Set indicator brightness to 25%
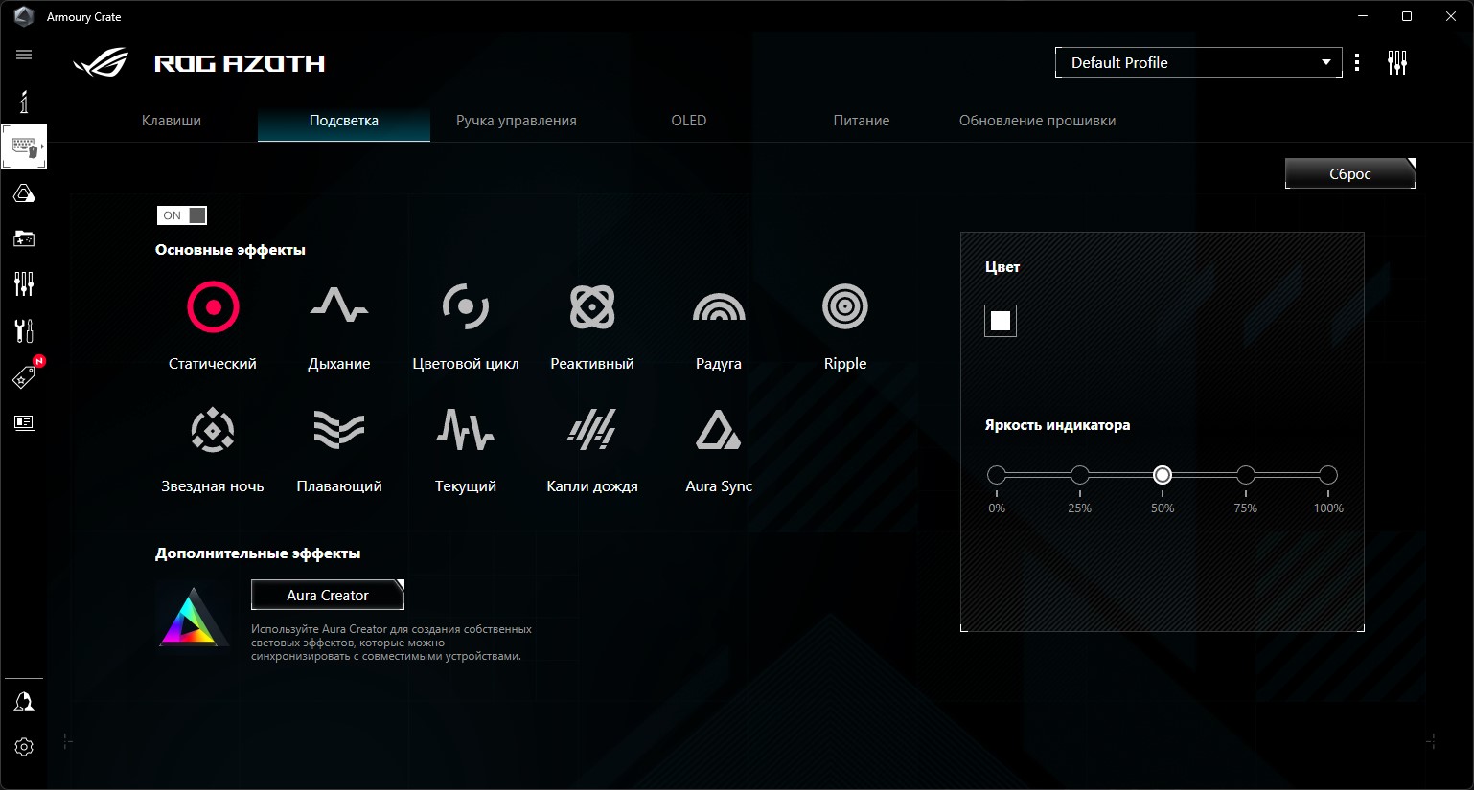Screen dimensions: 1474x790 tap(1080, 475)
